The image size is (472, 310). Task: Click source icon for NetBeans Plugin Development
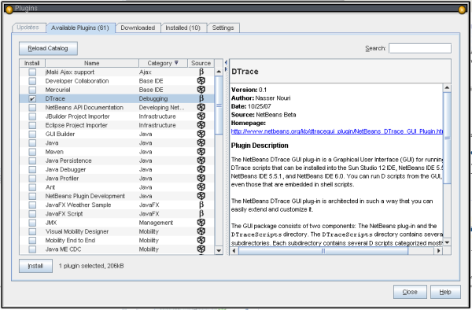[x=201, y=196]
